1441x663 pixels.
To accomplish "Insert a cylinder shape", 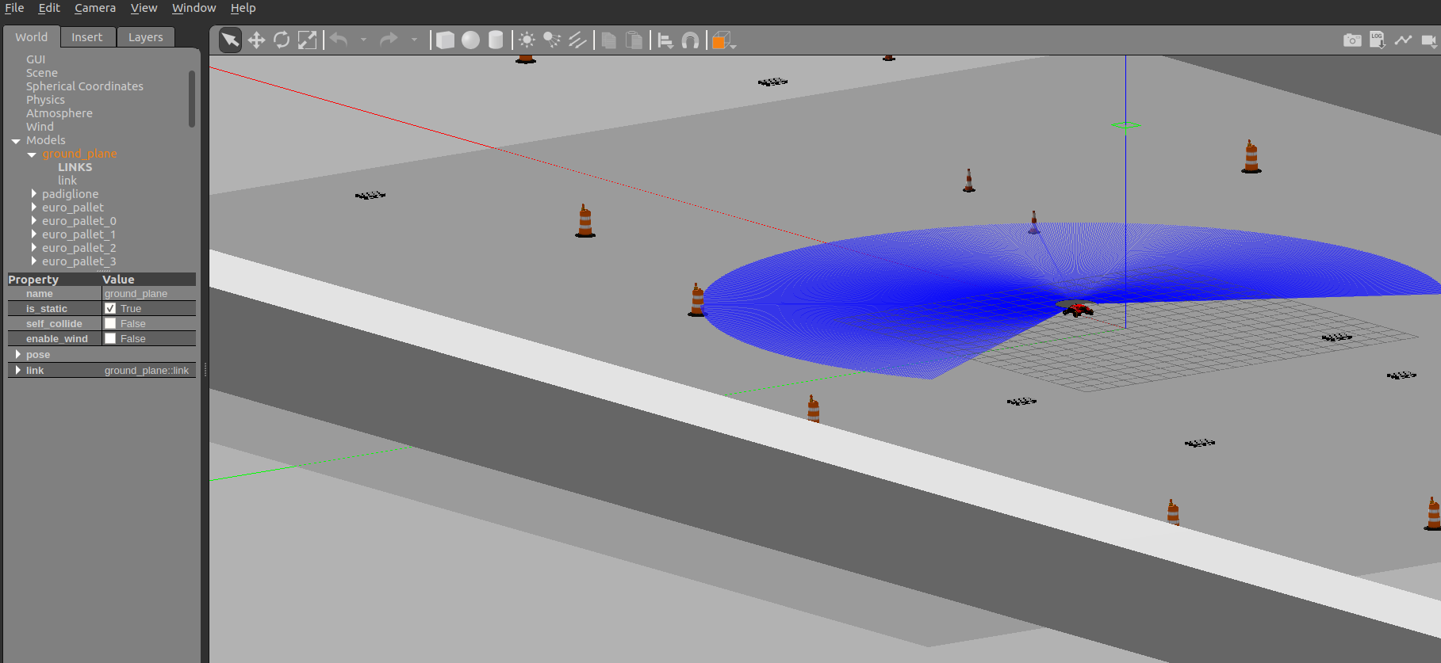I will click(x=496, y=40).
